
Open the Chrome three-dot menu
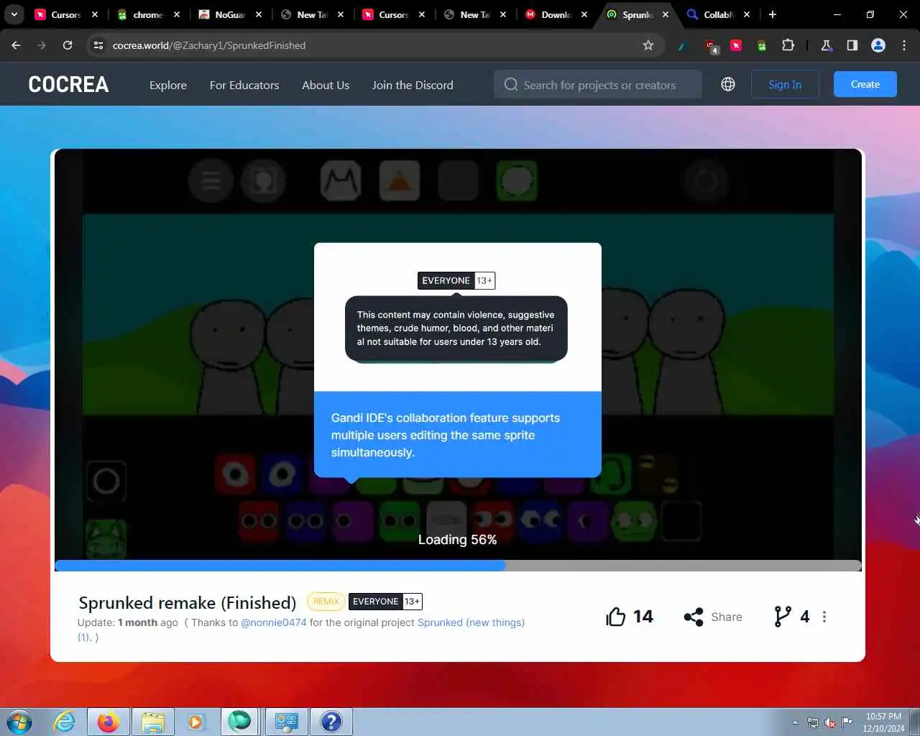(x=904, y=45)
